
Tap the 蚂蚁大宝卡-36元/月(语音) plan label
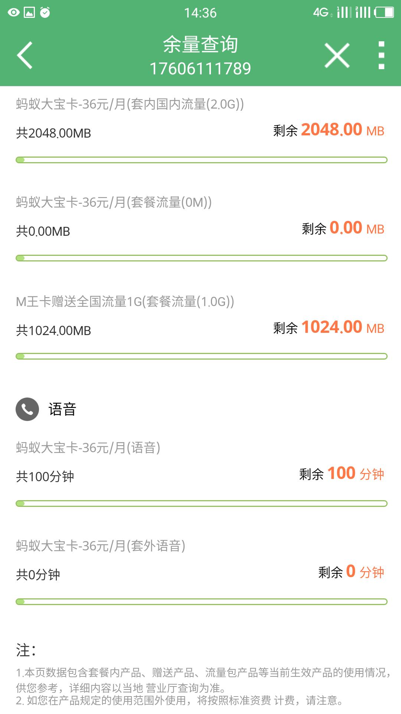[88, 448]
